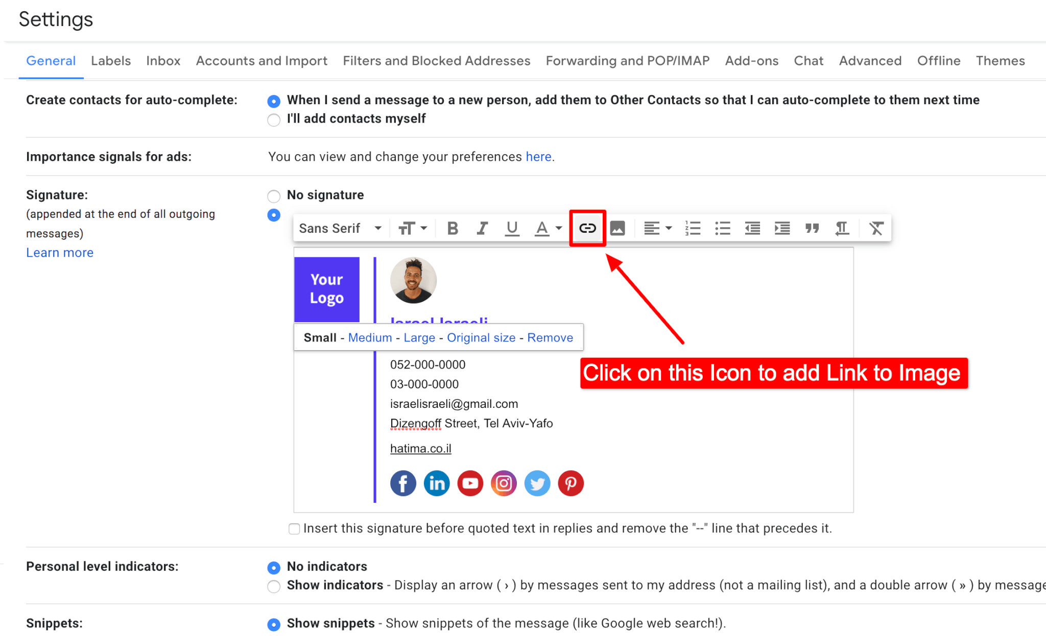Viewport: 1046px width, 636px height.
Task: Enable the second signature radio button
Action: click(x=273, y=216)
